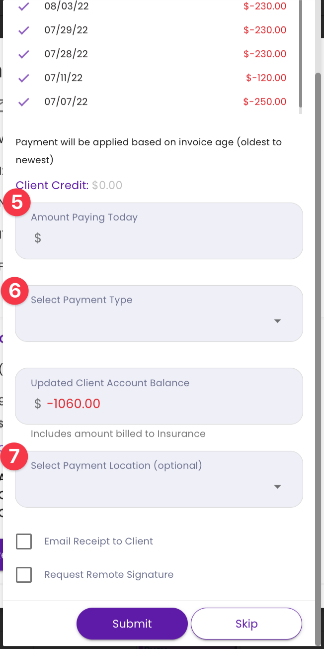324x649 pixels.
Task: Open the Select Payment Location dropdown
Action: click(159, 479)
